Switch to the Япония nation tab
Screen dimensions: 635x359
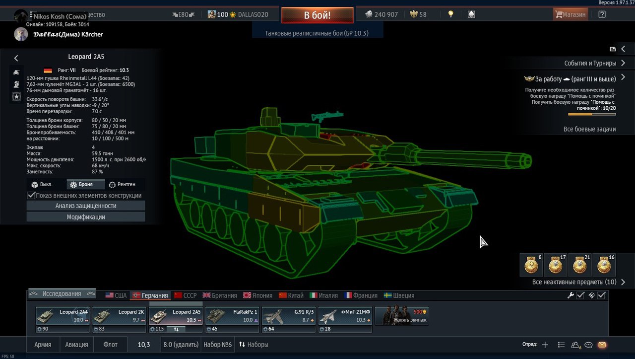[x=258, y=295]
